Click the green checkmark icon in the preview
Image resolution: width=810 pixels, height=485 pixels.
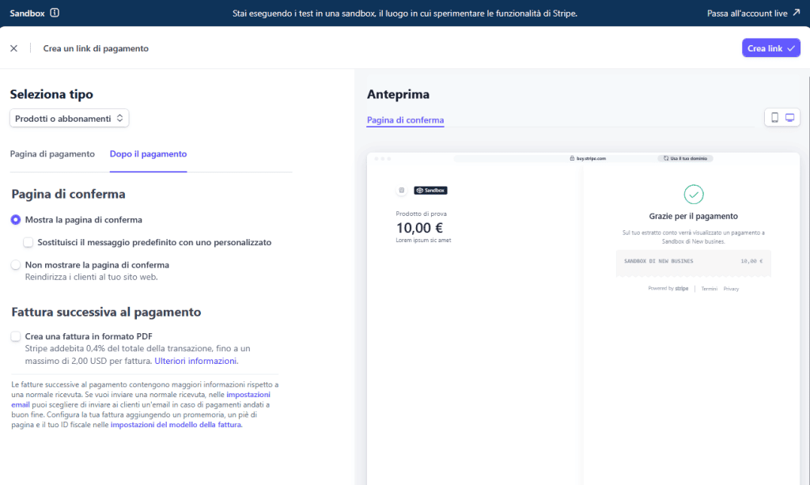(x=694, y=194)
